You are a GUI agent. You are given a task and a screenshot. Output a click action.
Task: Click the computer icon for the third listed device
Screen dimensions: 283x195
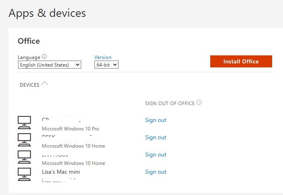tap(25, 156)
